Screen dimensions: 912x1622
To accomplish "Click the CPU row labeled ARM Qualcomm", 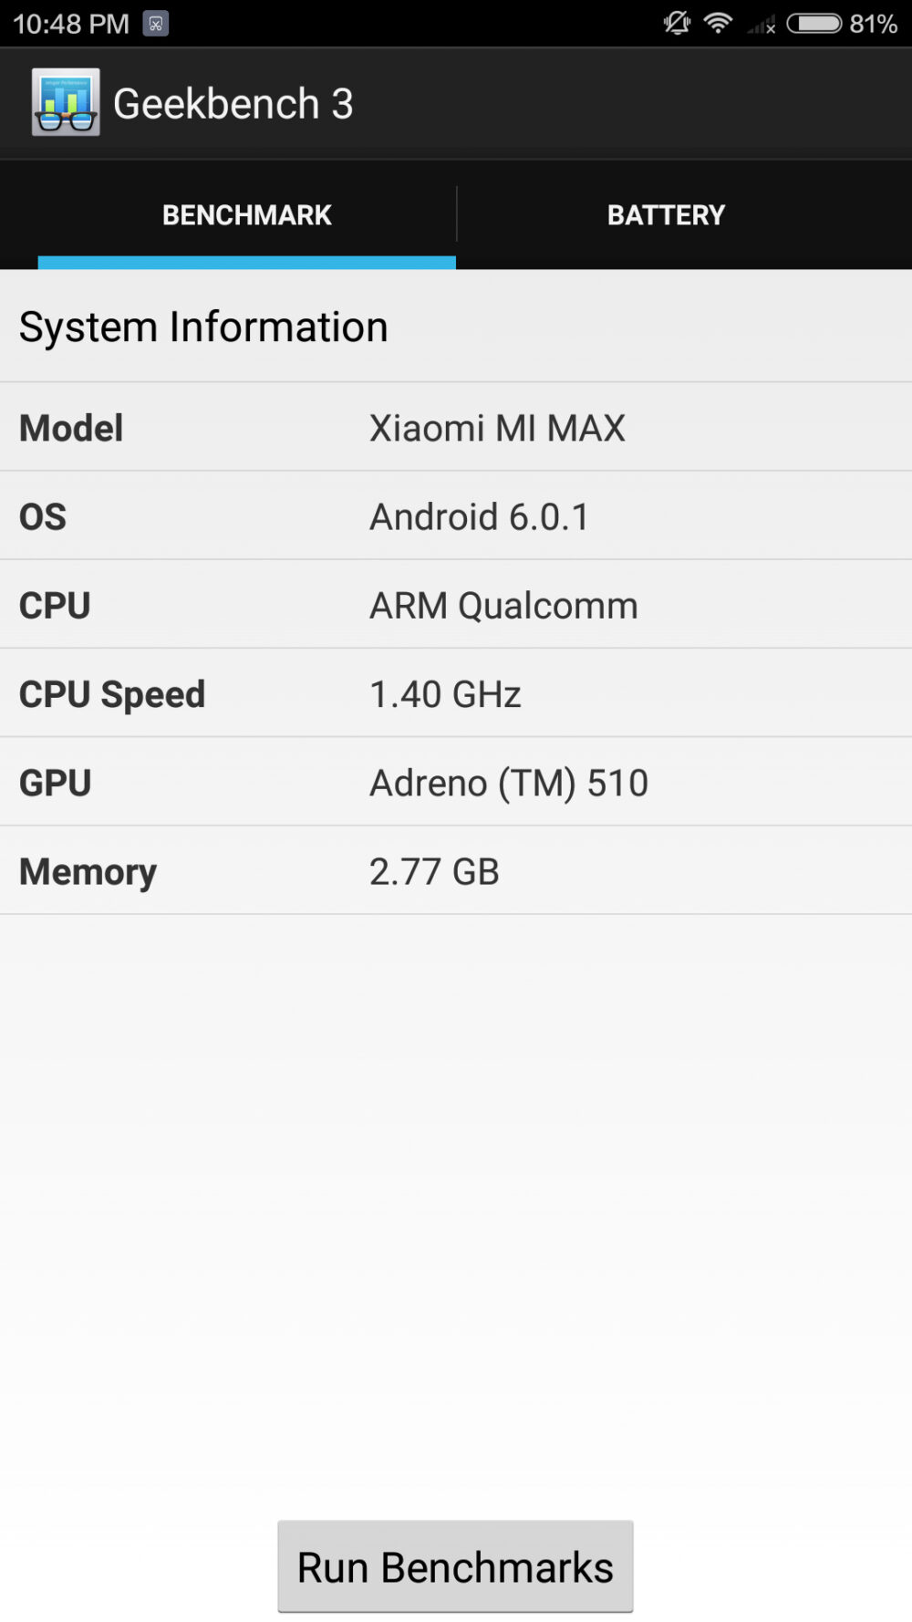I will pyautogui.click(x=456, y=605).
